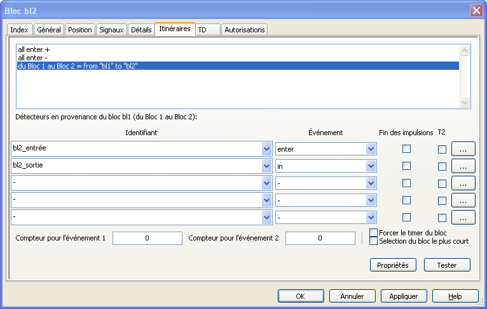Viewport: 487px width, 309px height.
Task: Switch to the Signaux tab
Action: [x=111, y=30]
